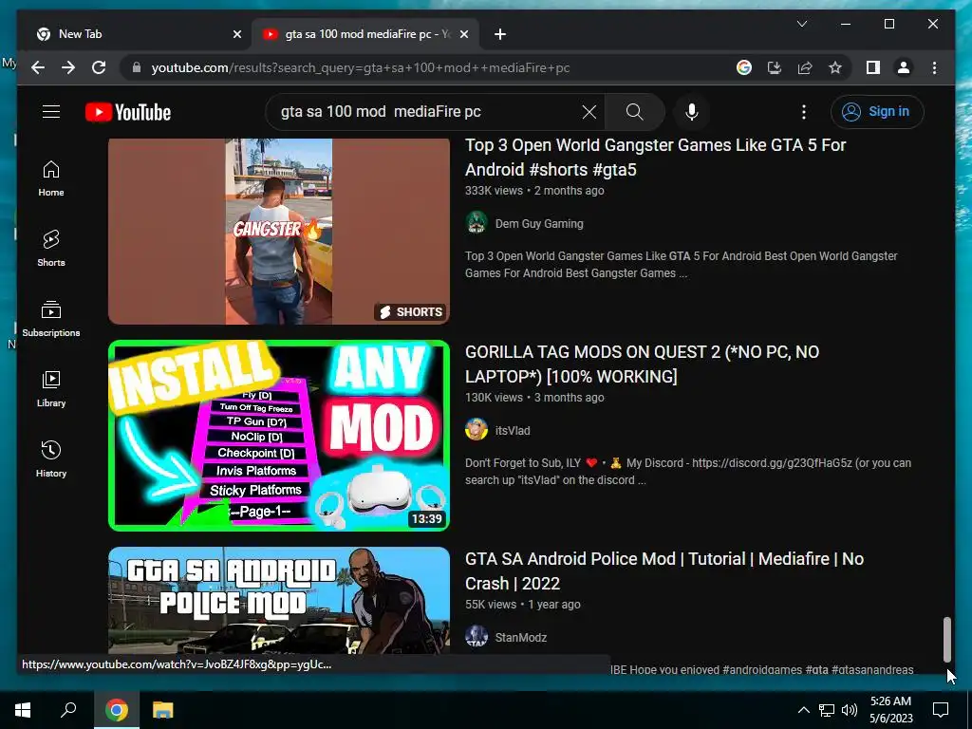Start voice search with microphone icon
Screen dimensions: 972x729
pos(692,112)
